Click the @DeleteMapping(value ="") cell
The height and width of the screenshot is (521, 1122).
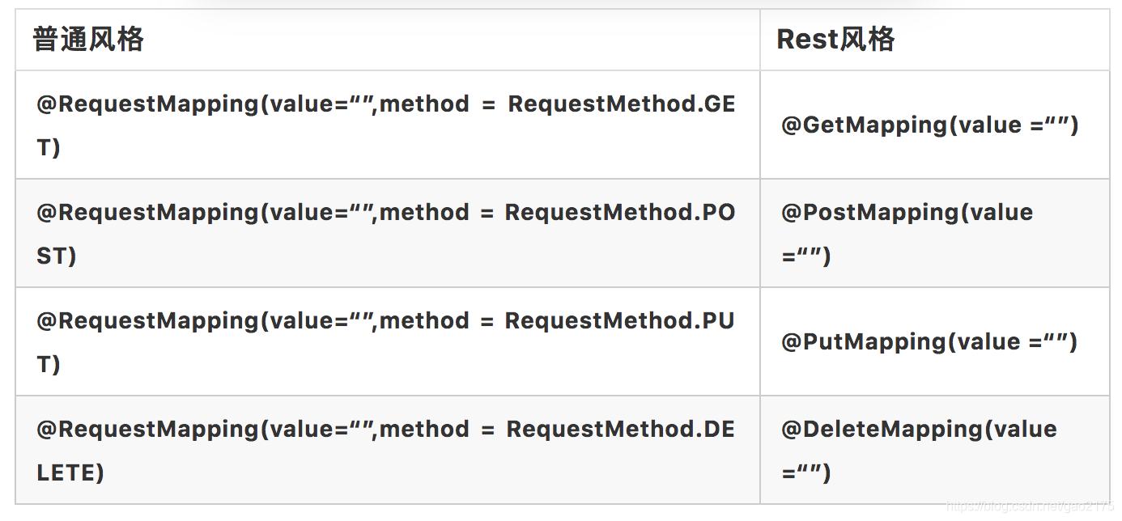(x=934, y=450)
